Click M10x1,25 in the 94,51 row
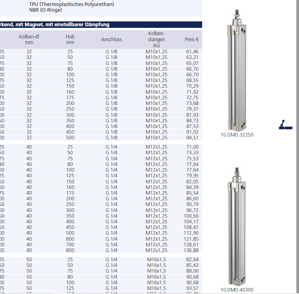Viewport: 299px width, 294px height. click(x=157, y=138)
